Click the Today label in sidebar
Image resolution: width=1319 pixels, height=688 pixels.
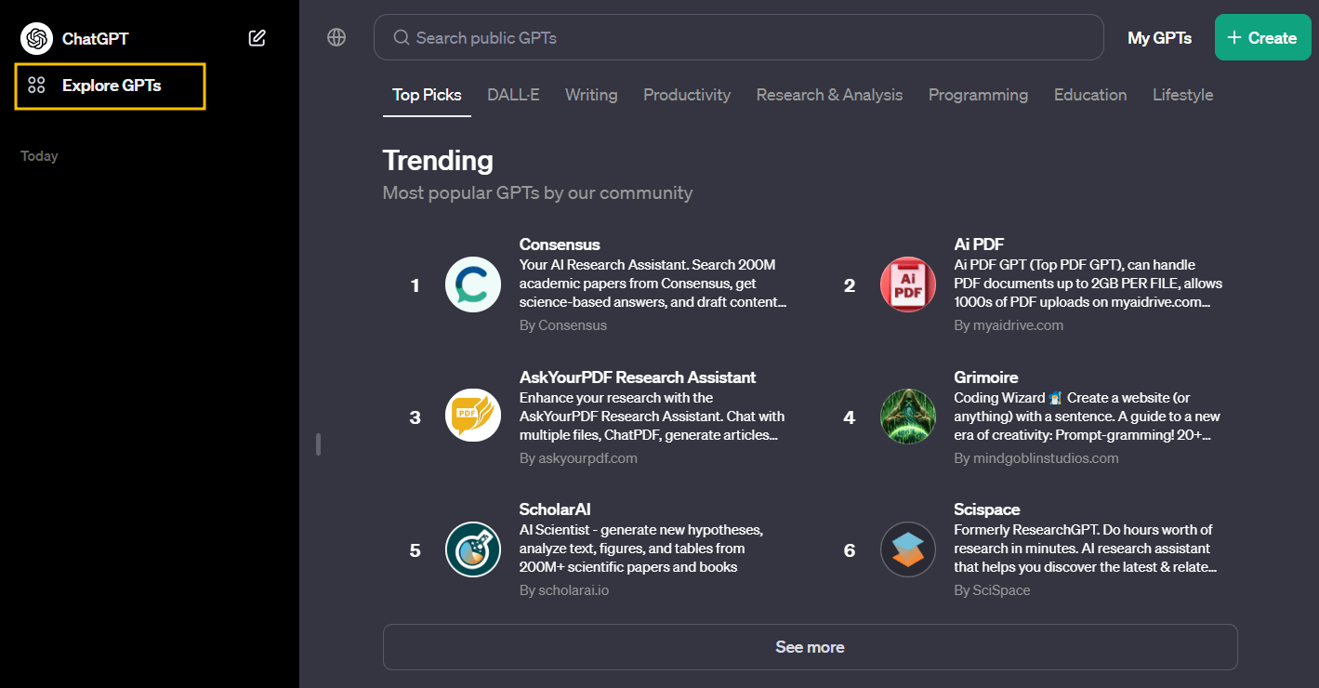39,156
